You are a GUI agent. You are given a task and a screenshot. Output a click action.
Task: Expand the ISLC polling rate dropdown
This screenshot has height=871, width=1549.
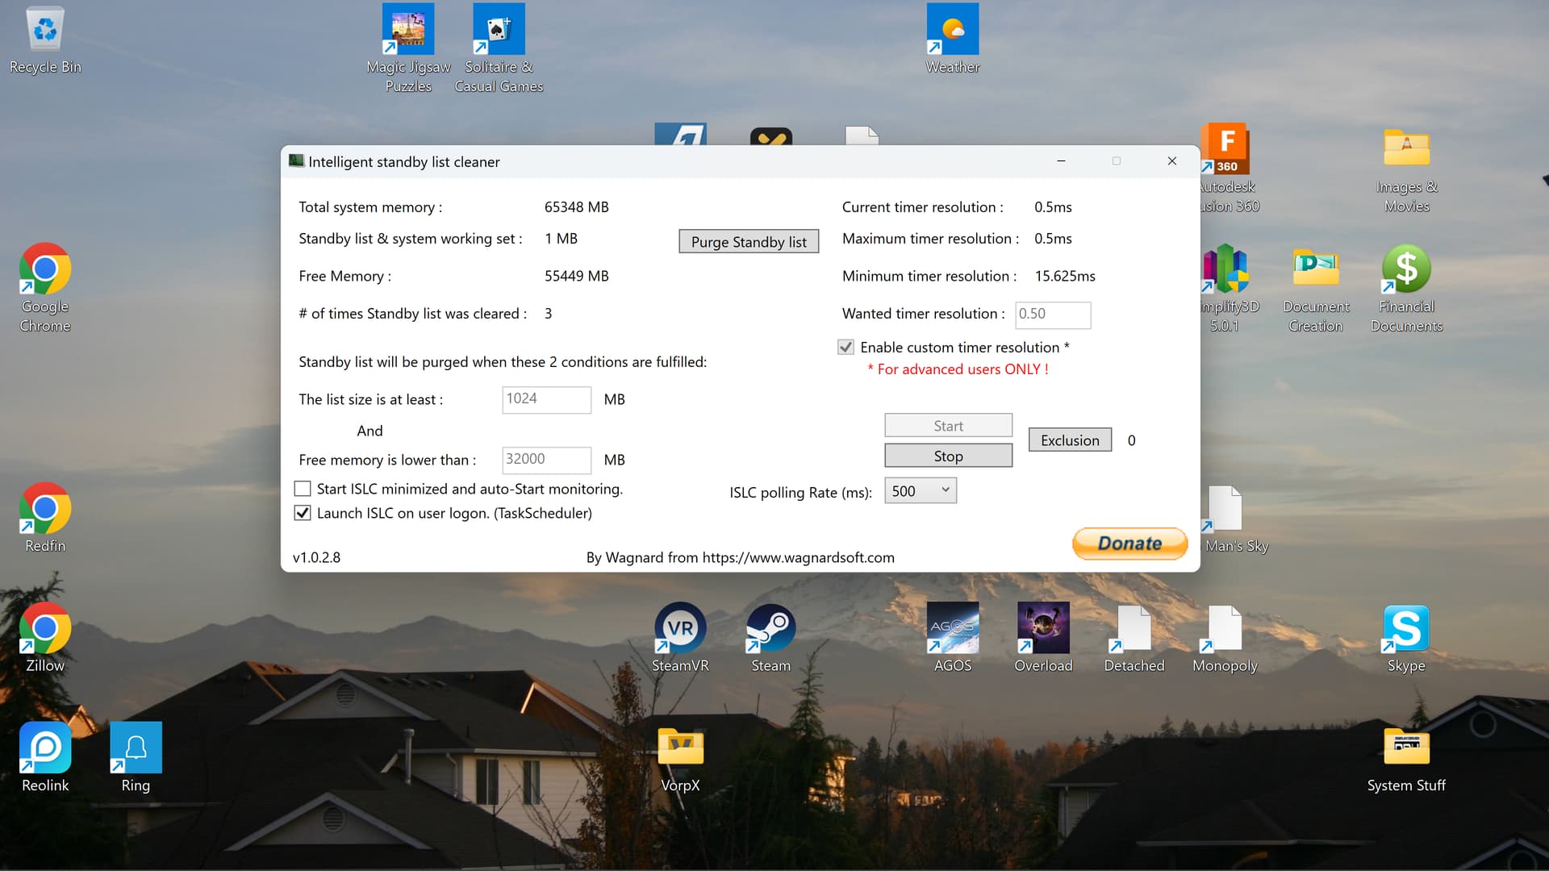[921, 491]
